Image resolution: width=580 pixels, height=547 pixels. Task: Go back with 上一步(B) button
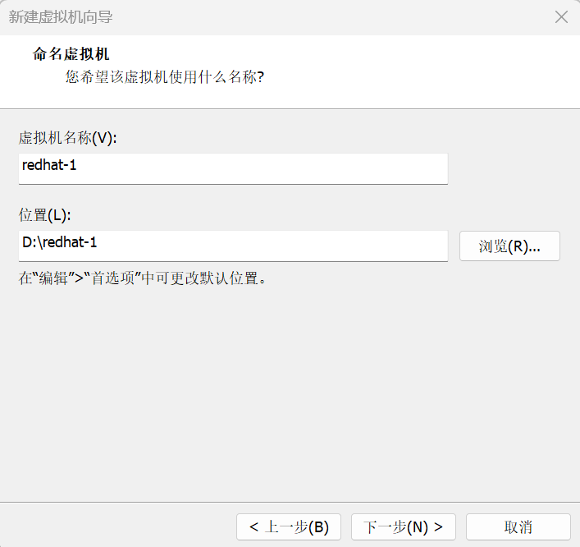289,527
